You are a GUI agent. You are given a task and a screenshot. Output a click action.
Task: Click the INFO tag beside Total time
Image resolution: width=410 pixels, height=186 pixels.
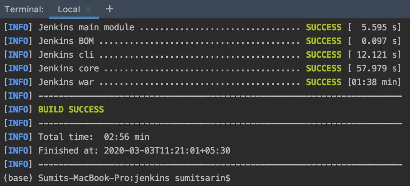pos(18,137)
